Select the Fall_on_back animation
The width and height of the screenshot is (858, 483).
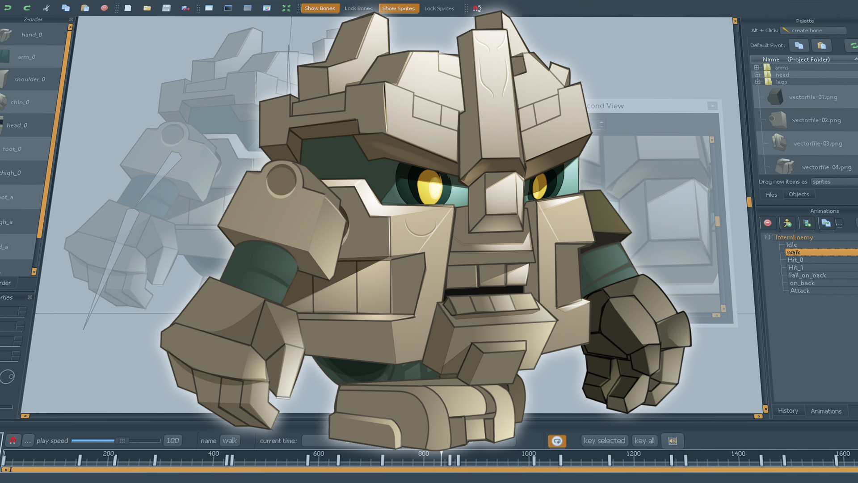tap(807, 275)
